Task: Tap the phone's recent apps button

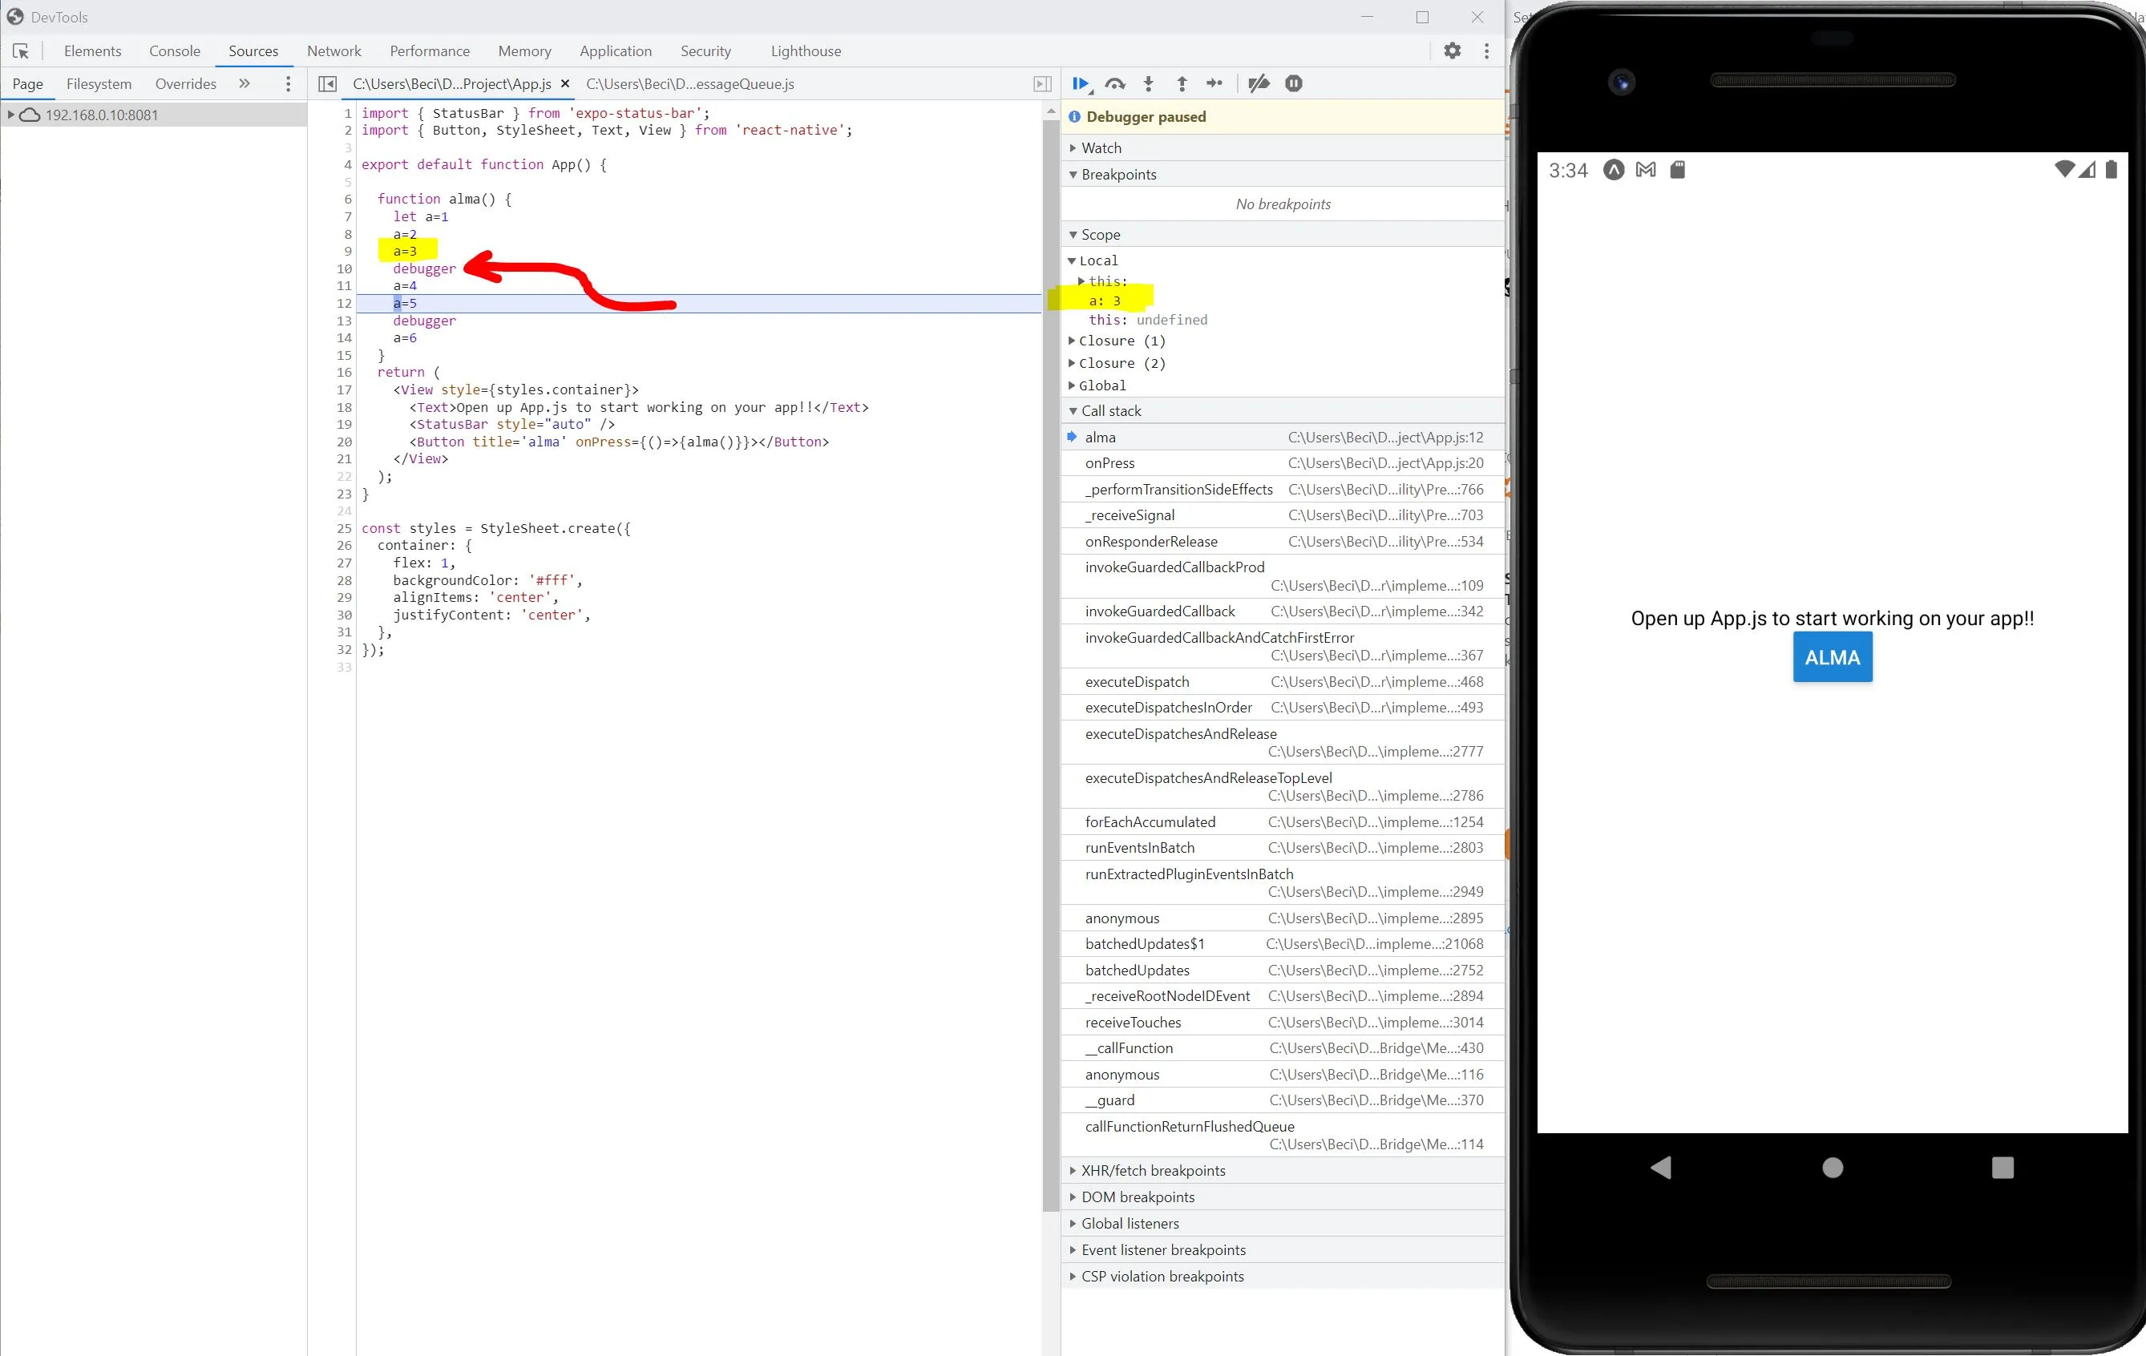Action: coord(2003,1167)
